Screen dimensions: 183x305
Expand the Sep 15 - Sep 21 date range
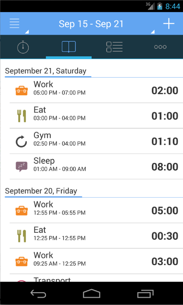tap(91, 24)
